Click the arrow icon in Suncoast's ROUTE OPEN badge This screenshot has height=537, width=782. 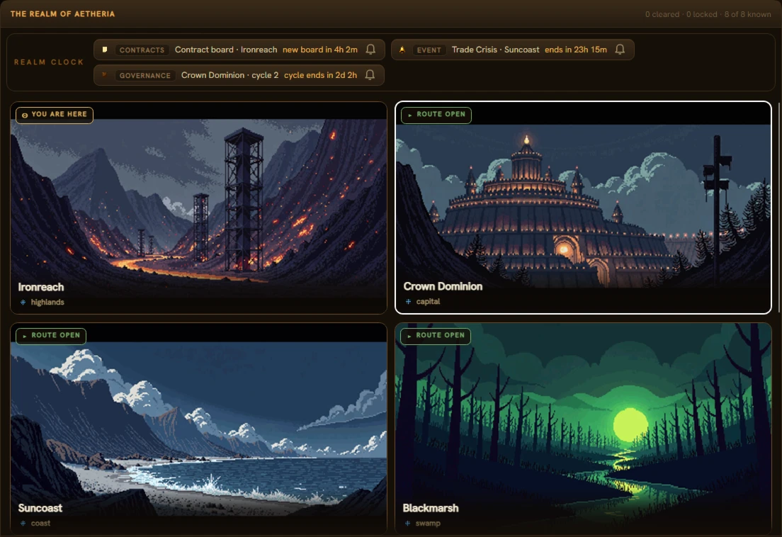[x=24, y=336]
